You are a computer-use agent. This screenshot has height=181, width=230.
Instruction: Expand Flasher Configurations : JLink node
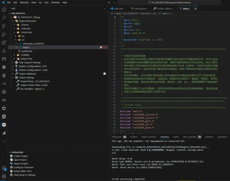click(x=13, y=70)
